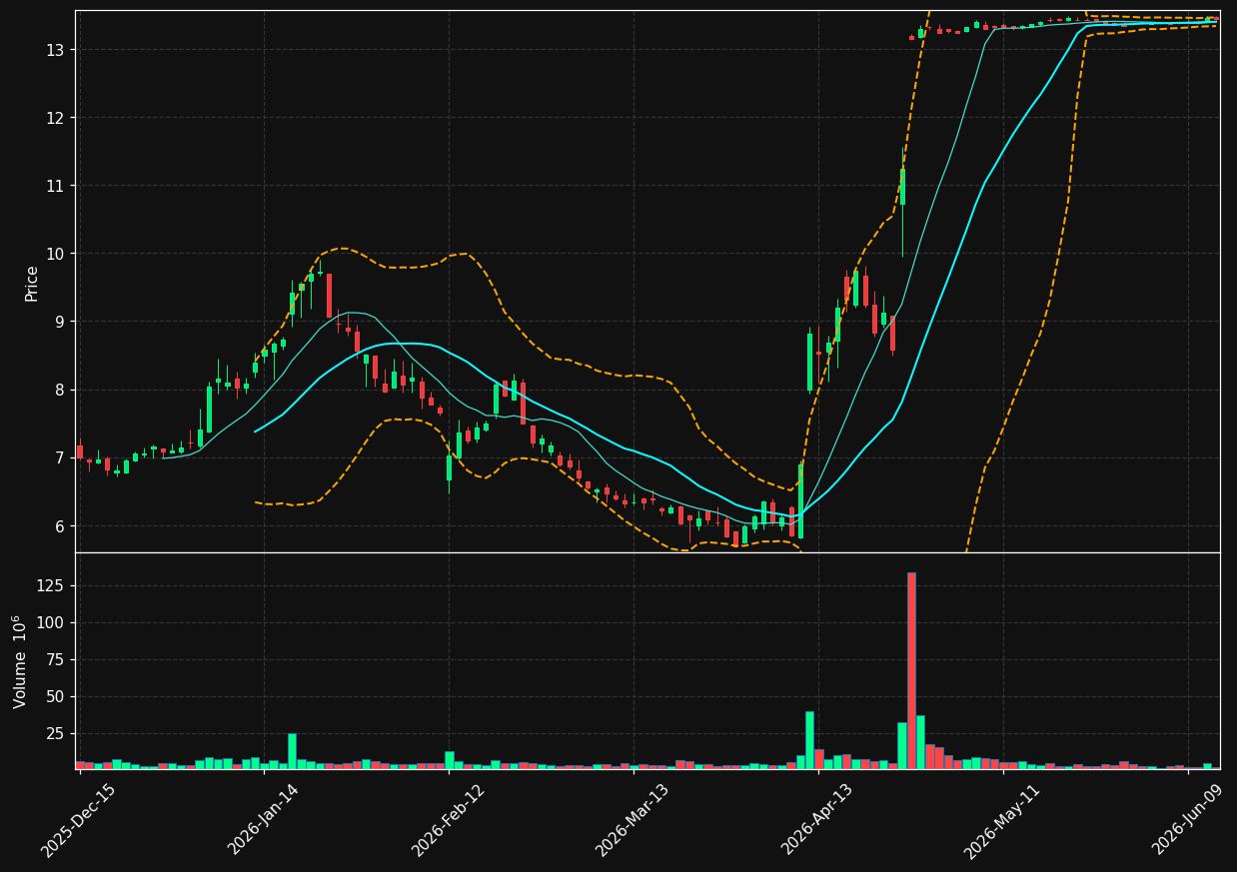
Task: Click the volume tick label 75
Action: [x=56, y=660]
